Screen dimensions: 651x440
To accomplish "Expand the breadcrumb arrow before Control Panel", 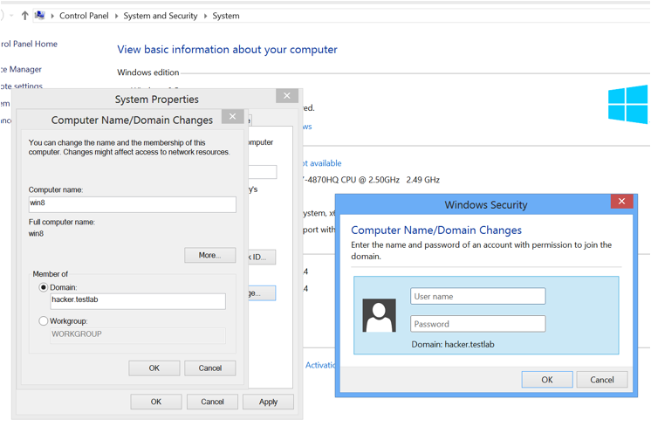I will pos(52,17).
